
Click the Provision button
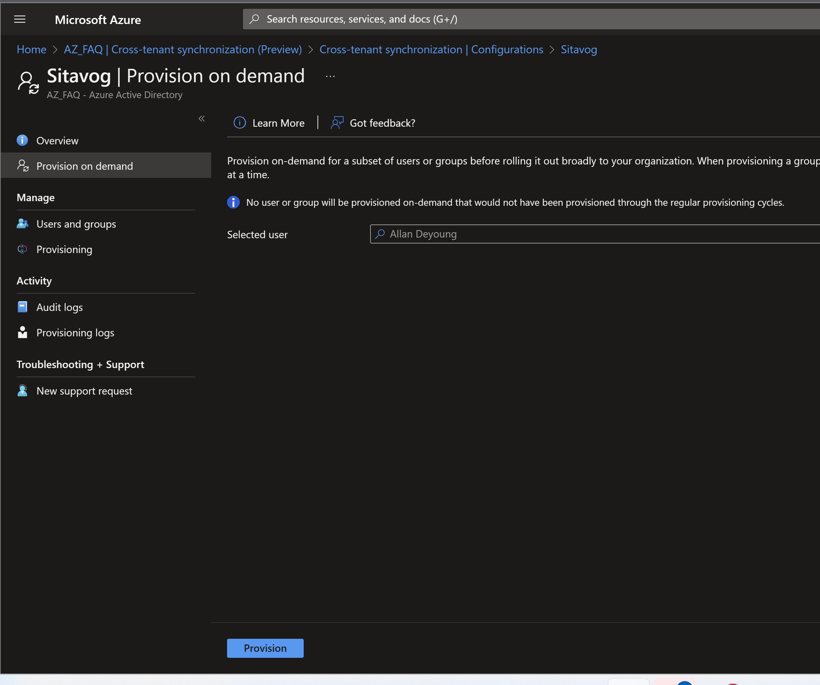[265, 648]
